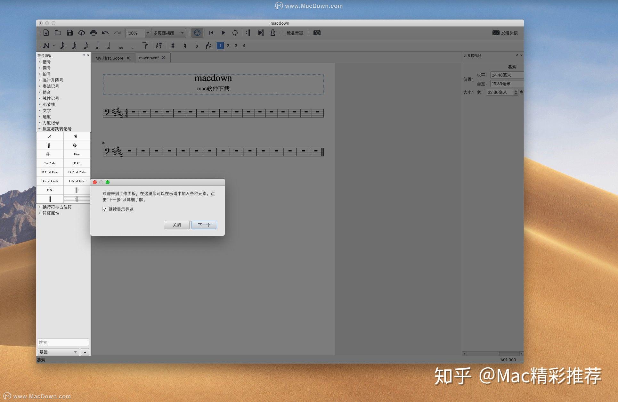Apply the sharp accidental
Image resolution: width=618 pixels, height=402 pixels.
pyautogui.click(x=173, y=45)
